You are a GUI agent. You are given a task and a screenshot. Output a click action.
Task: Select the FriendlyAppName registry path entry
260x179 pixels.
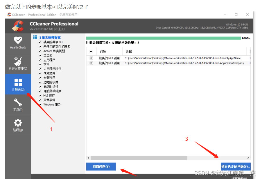click(182, 58)
